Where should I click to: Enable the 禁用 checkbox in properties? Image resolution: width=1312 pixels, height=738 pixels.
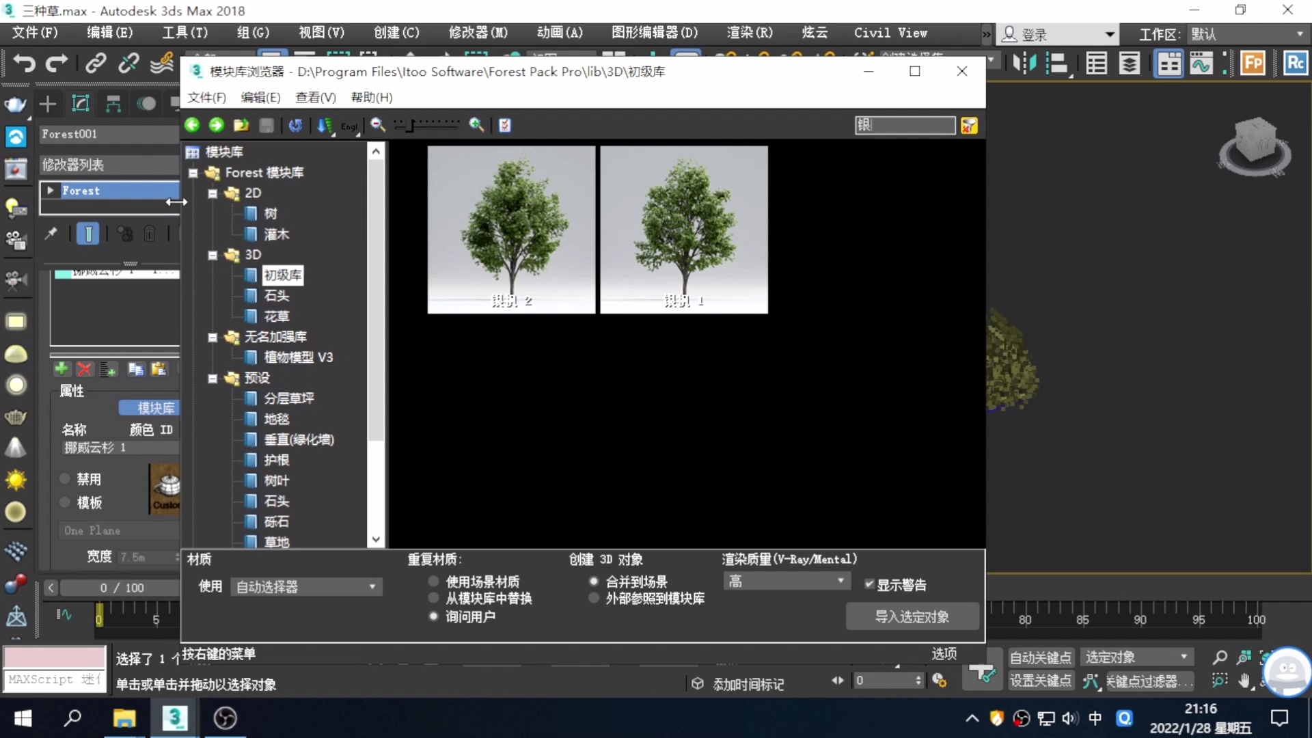pos(65,478)
